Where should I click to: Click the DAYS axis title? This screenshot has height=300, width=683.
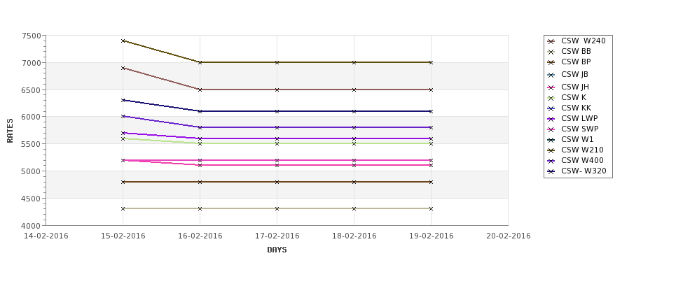tap(277, 250)
